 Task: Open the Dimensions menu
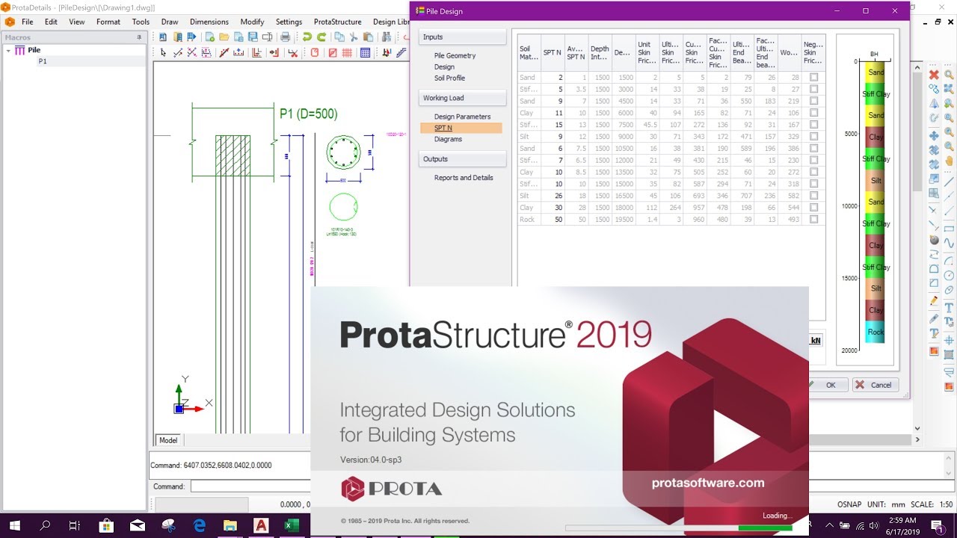209,22
